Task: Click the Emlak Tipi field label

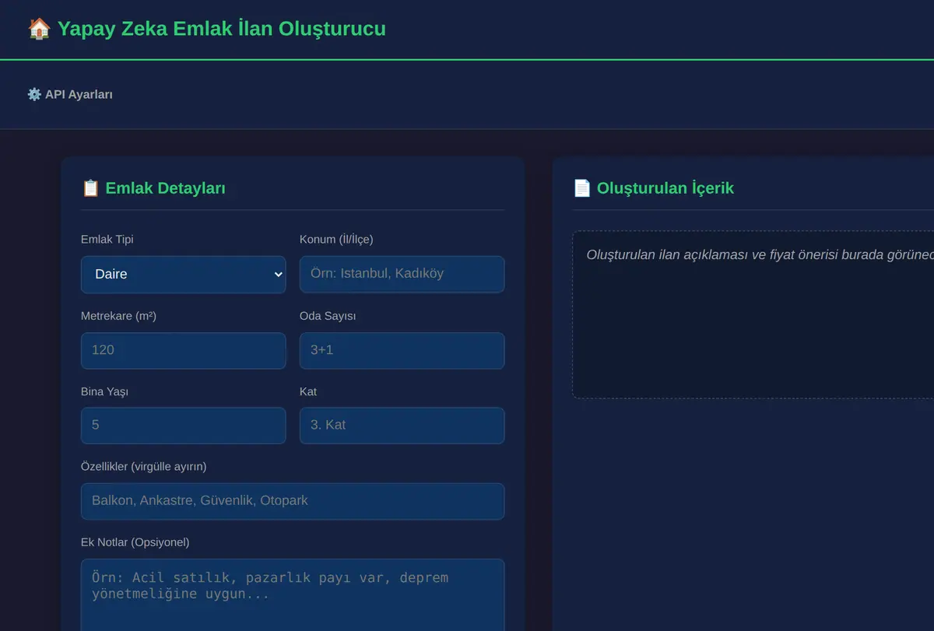Action: tap(107, 239)
